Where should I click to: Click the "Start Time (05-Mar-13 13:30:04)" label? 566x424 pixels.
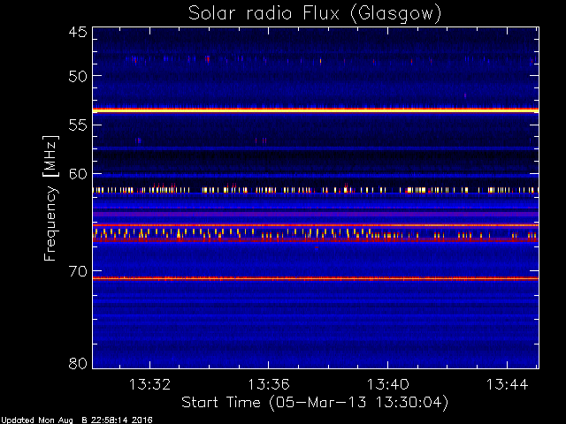click(315, 403)
